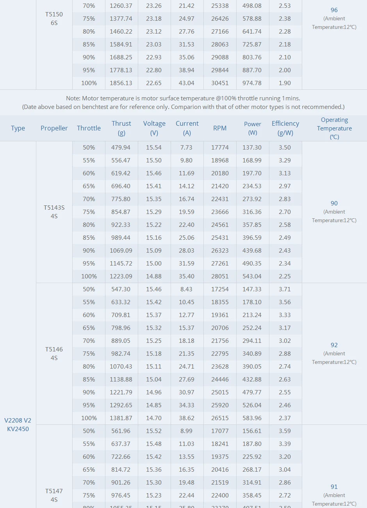Click the Power (W) column header
The height and width of the screenshot is (508, 367).
[253, 128]
